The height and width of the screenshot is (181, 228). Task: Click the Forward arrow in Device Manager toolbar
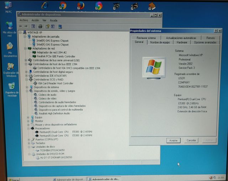(26, 26)
